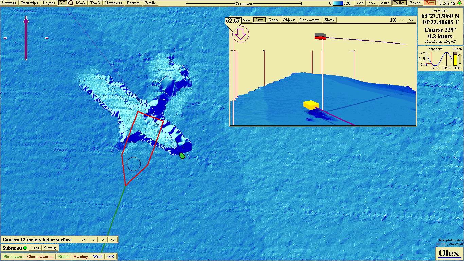Click the purple north arrow on the map
Viewport: 464px width, 261px height.
(x=26, y=38)
